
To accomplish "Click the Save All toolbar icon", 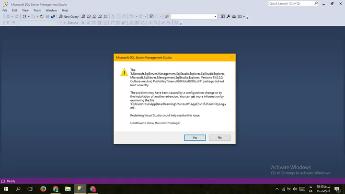I will (53, 16).
